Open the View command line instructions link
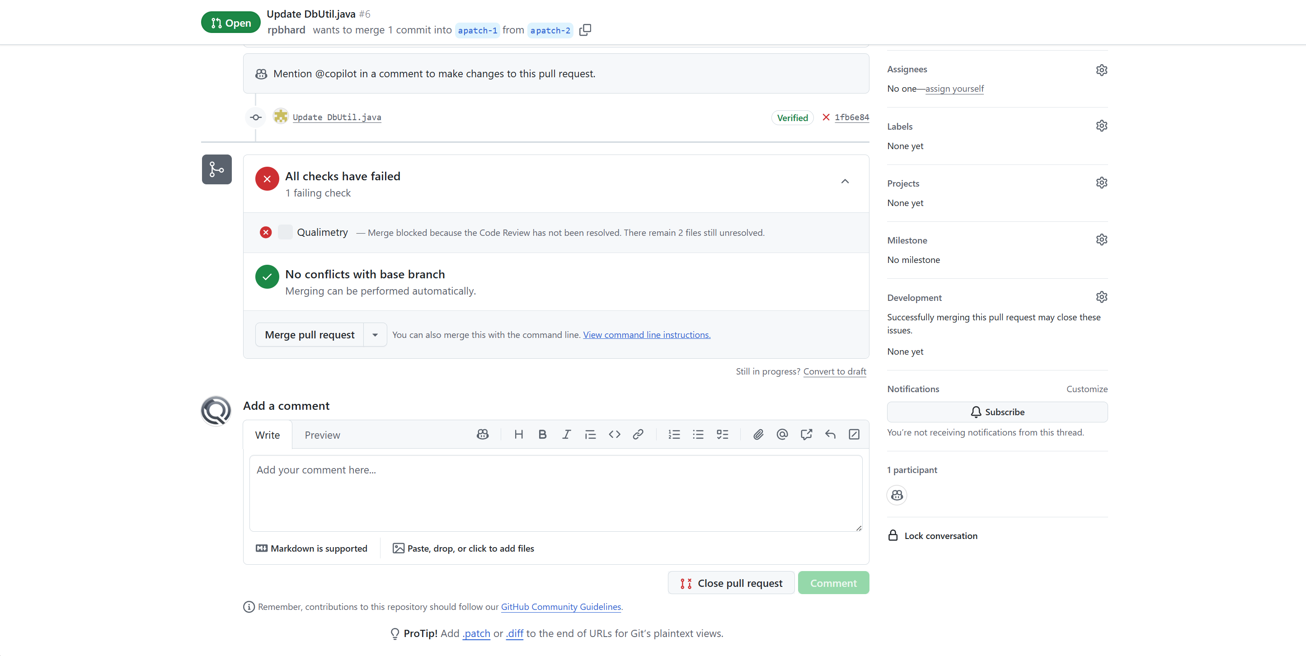 [x=646, y=334]
